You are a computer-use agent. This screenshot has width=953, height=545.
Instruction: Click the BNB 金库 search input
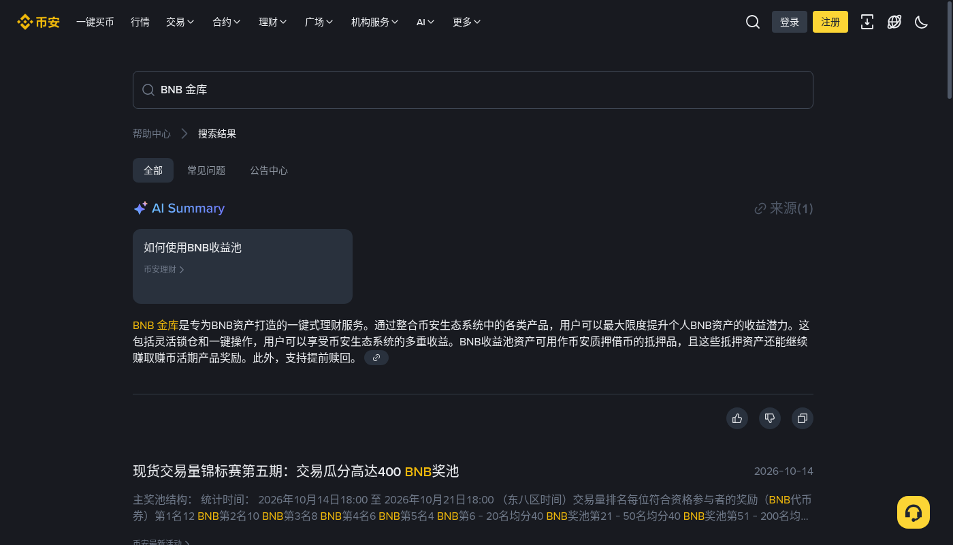[473, 90]
